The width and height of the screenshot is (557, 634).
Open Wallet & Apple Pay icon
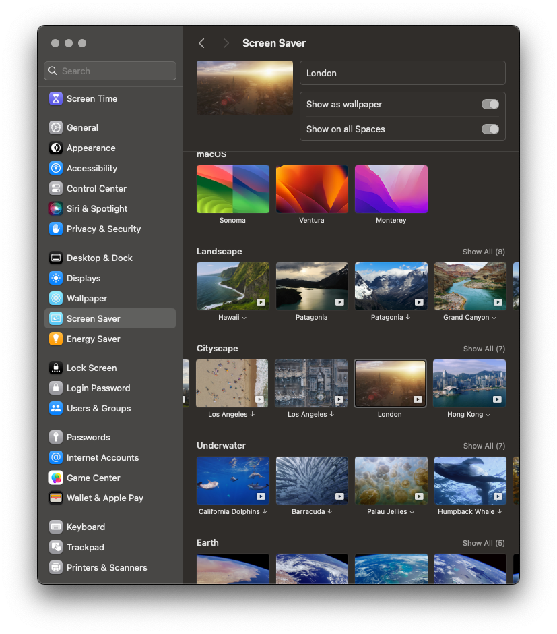click(56, 498)
